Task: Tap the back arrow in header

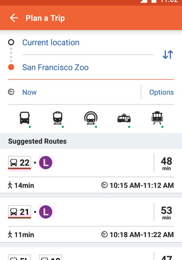Action: coord(14,18)
